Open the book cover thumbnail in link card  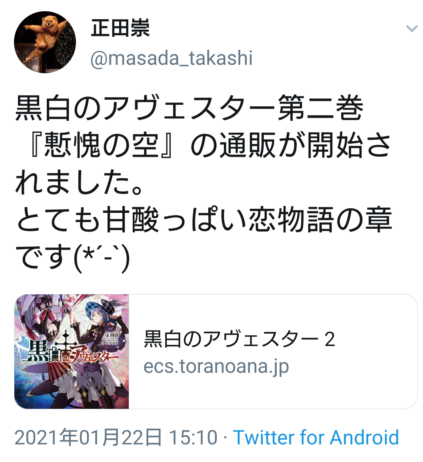tap(72, 351)
